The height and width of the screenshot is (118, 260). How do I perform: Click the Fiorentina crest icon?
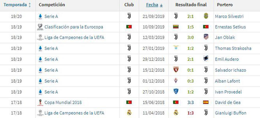(x=176, y=81)
